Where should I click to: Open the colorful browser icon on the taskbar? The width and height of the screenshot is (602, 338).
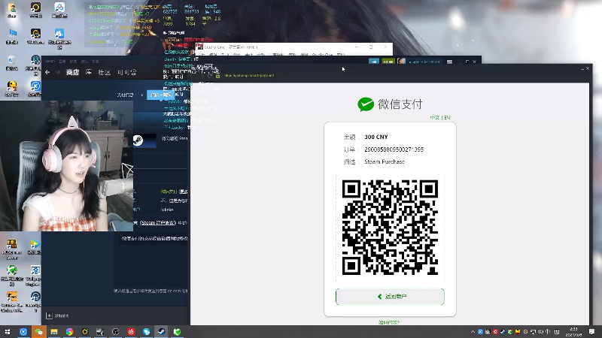pyautogui.click(x=69, y=331)
